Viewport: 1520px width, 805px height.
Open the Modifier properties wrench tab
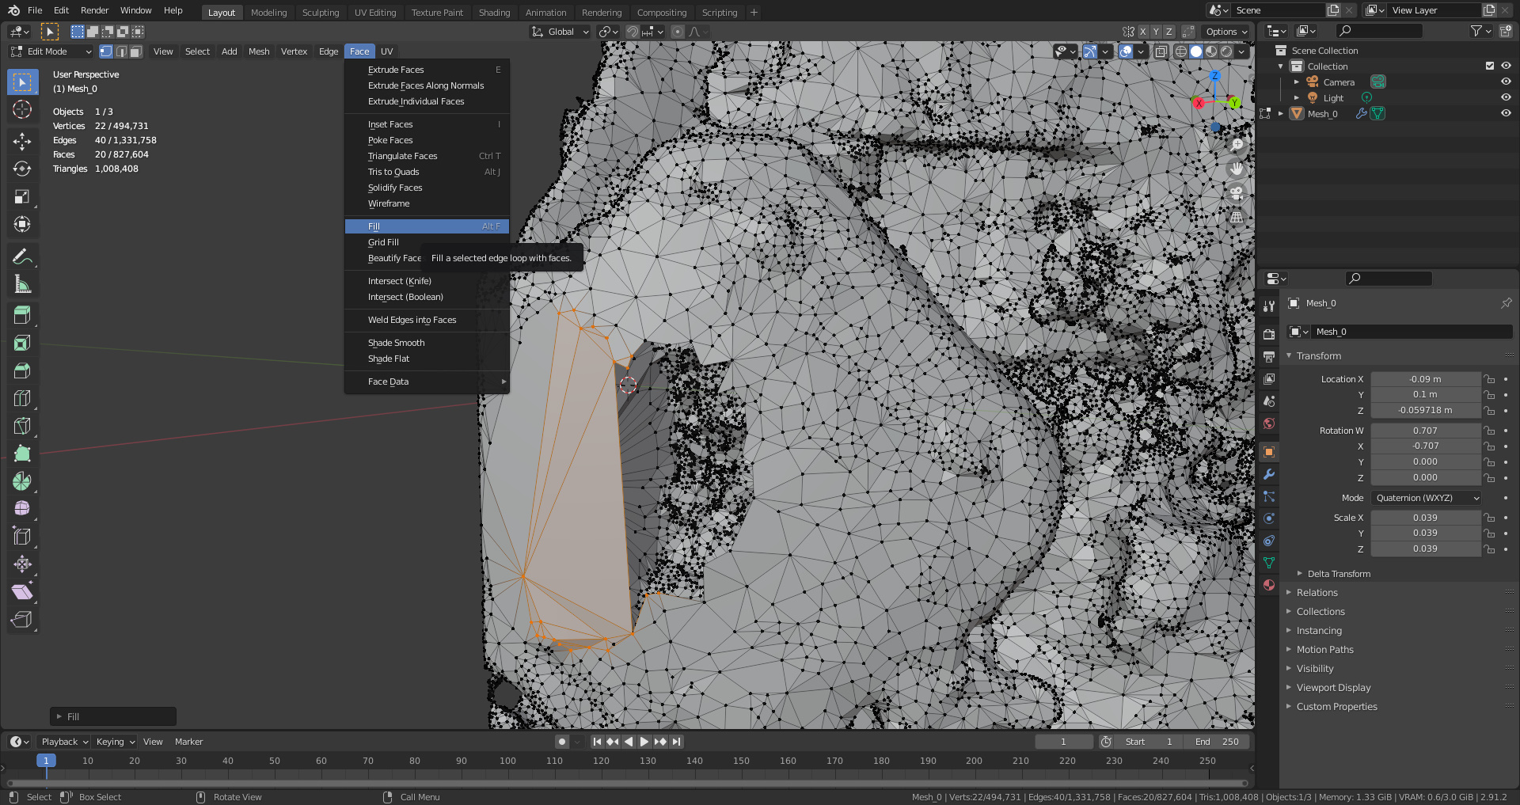(x=1269, y=474)
